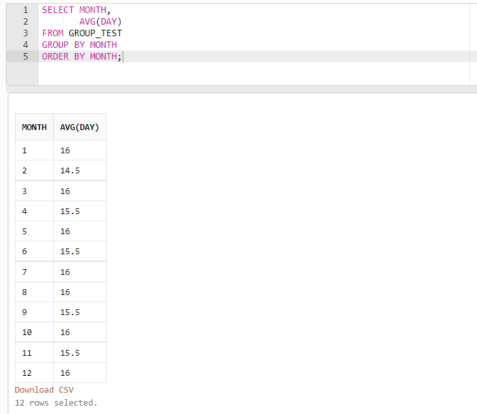Click line number 5 in the gutter
Viewport: 477px width, 414px height.
[x=25, y=56]
